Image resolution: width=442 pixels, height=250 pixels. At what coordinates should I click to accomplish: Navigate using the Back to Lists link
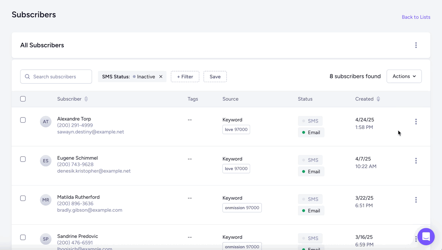416,17
